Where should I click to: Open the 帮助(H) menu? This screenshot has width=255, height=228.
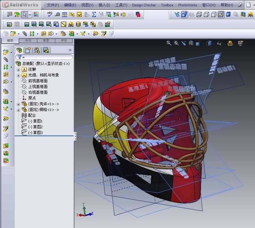point(227,5)
